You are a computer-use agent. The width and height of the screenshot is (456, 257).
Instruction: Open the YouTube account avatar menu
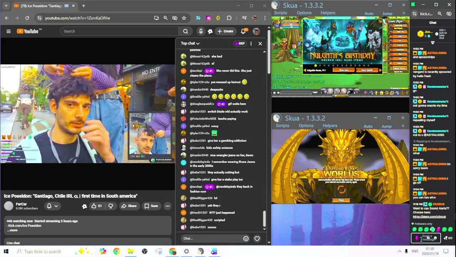(x=256, y=31)
